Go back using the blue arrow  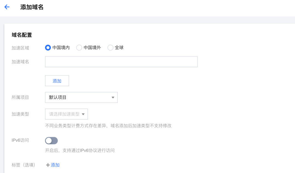click(7, 7)
